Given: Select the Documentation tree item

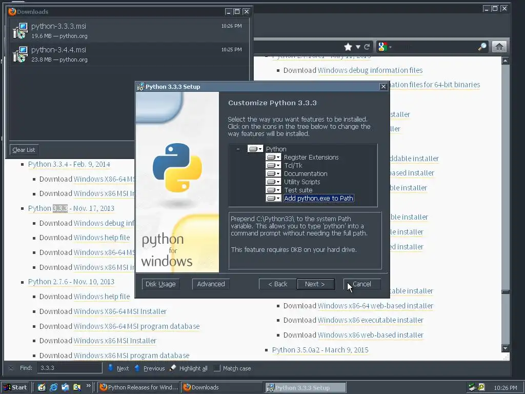Looking at the screenshot, I should pyautogui.click(x=306, y=173).
